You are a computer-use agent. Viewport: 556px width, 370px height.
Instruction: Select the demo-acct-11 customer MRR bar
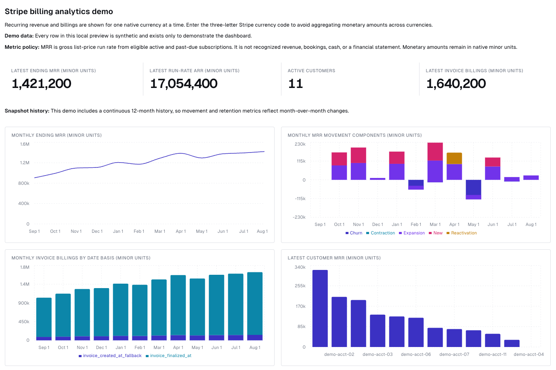[493, 341]
